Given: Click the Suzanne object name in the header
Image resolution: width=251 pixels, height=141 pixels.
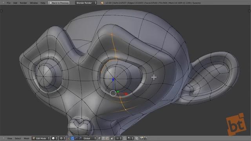Looking at the screenshot, I should tap(196, 3).
